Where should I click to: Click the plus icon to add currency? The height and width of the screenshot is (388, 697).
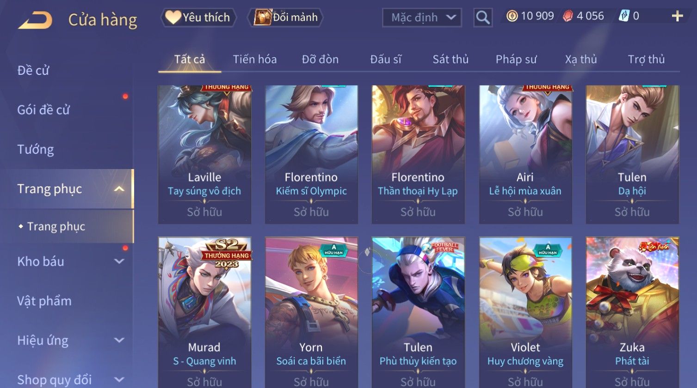pos(677,16)
